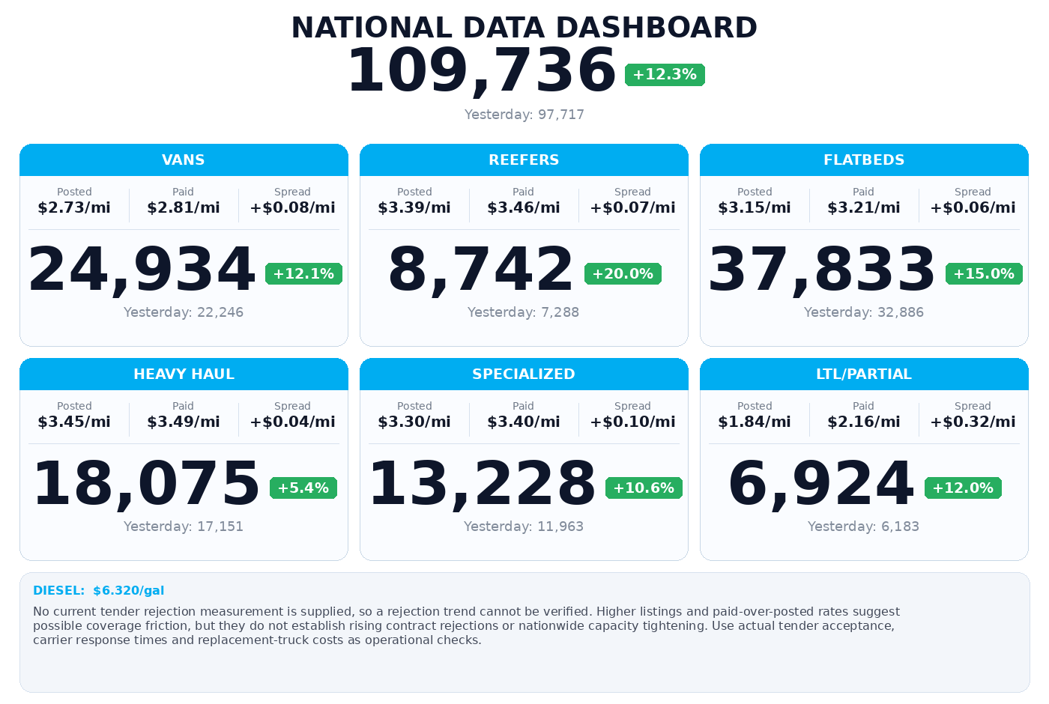Select the Flatbeds load count 37,833
The width and height of the screenshot is (1049, 704).
click(822, 270)
